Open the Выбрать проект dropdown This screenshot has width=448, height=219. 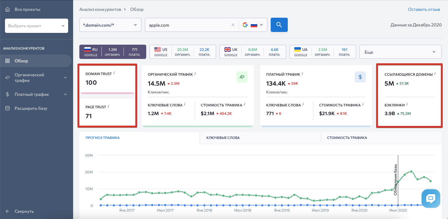(x=37, y=26)
